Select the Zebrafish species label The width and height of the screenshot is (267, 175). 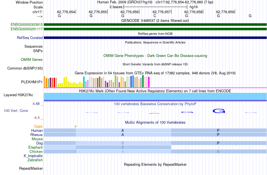35,160
